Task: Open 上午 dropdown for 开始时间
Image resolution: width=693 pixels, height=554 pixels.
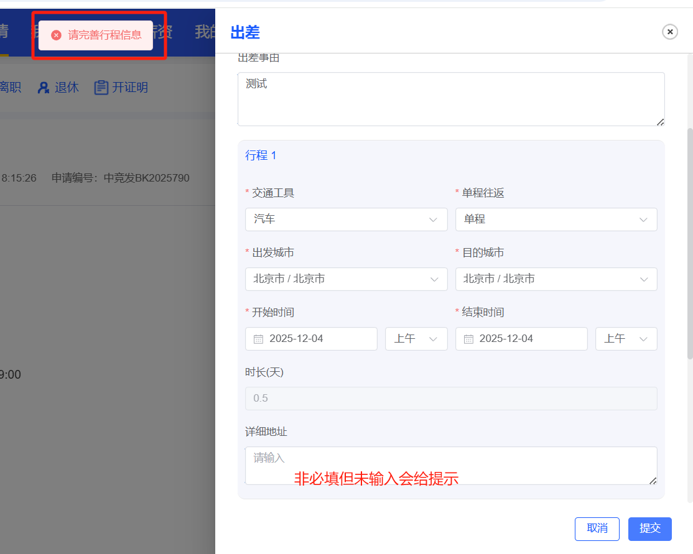Action: [416, 339]
